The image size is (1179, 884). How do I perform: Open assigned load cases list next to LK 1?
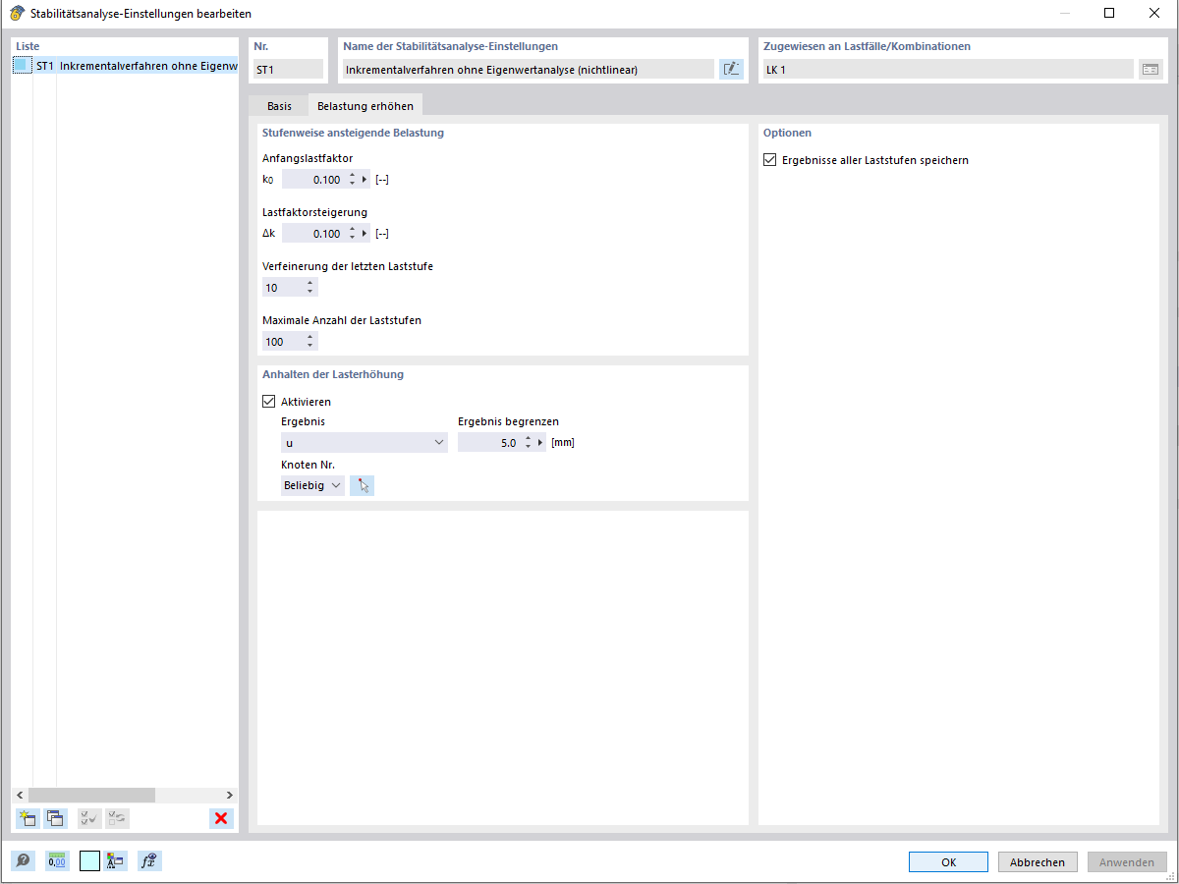click(1151, 69)
